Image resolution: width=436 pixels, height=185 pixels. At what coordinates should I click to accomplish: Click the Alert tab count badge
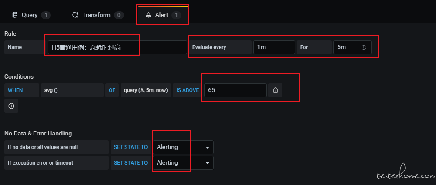click(x=176, y=15)
